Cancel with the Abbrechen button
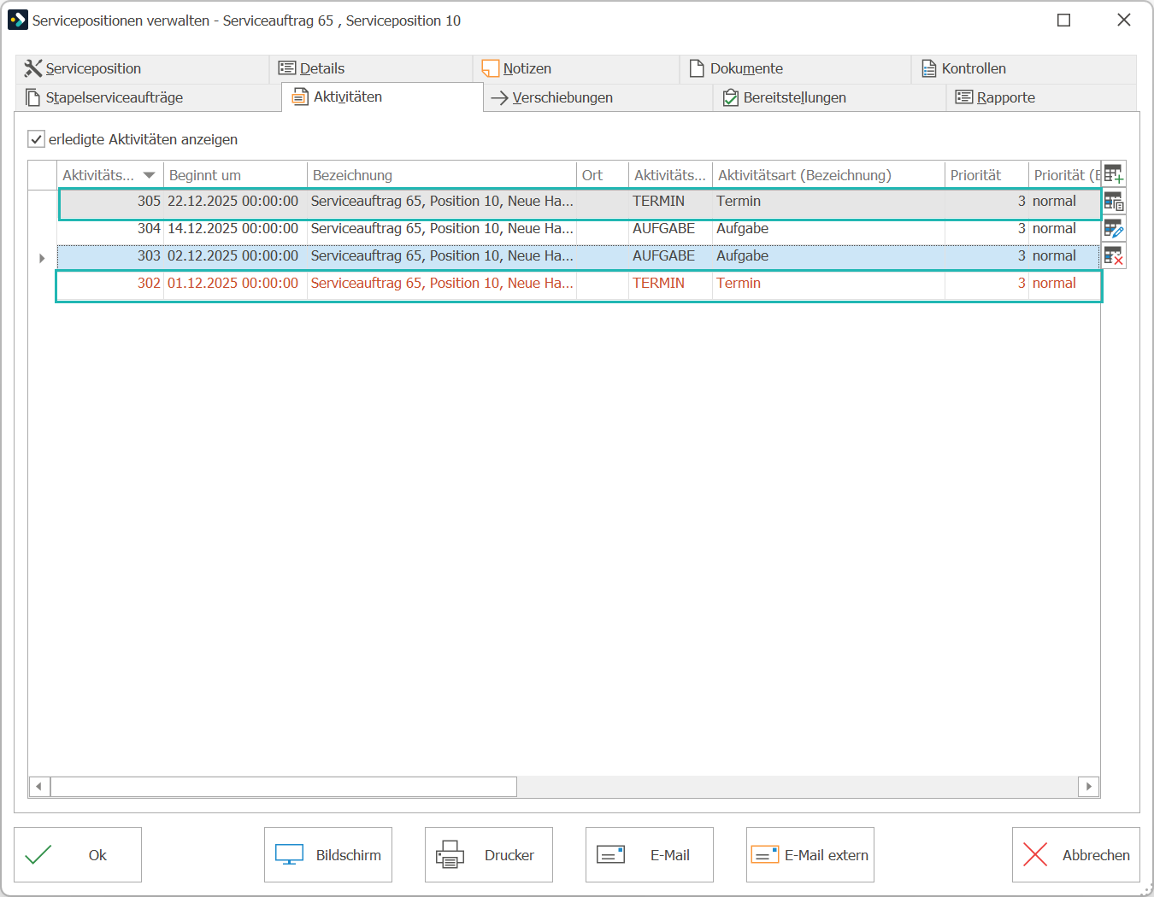1154x897 pixels. [1076, 854]
